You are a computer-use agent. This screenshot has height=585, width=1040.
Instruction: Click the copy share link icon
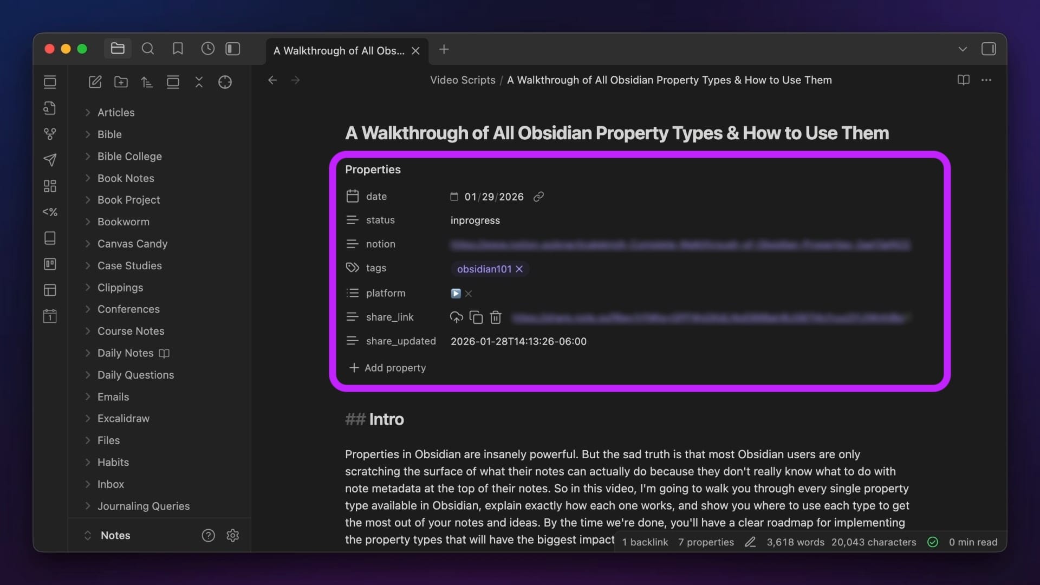click(476, 317)
